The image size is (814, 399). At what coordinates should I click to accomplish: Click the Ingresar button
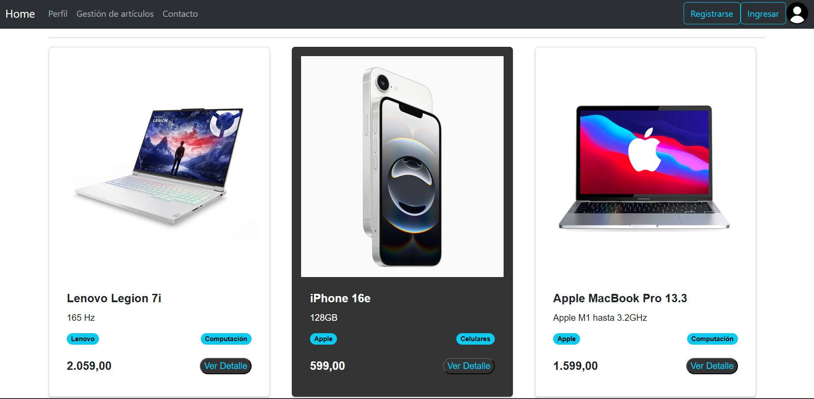point(763,13)
